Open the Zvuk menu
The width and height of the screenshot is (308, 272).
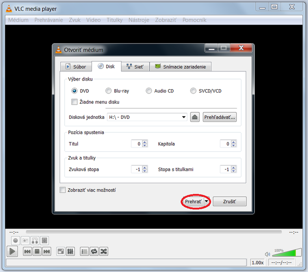74,20
